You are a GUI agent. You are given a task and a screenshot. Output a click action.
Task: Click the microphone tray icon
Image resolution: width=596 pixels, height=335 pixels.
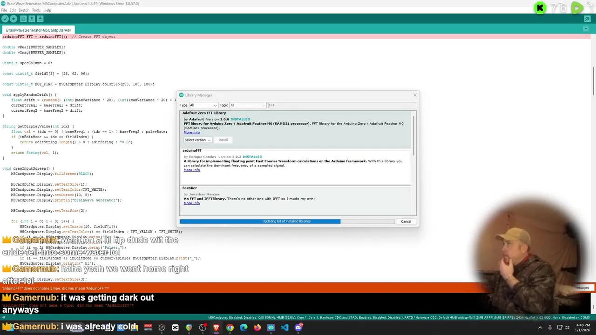[550, 328]
